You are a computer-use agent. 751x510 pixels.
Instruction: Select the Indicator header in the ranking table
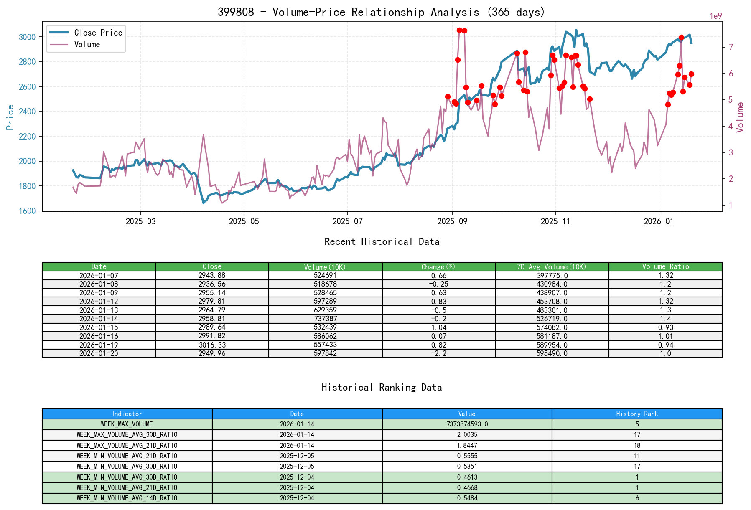127,414
